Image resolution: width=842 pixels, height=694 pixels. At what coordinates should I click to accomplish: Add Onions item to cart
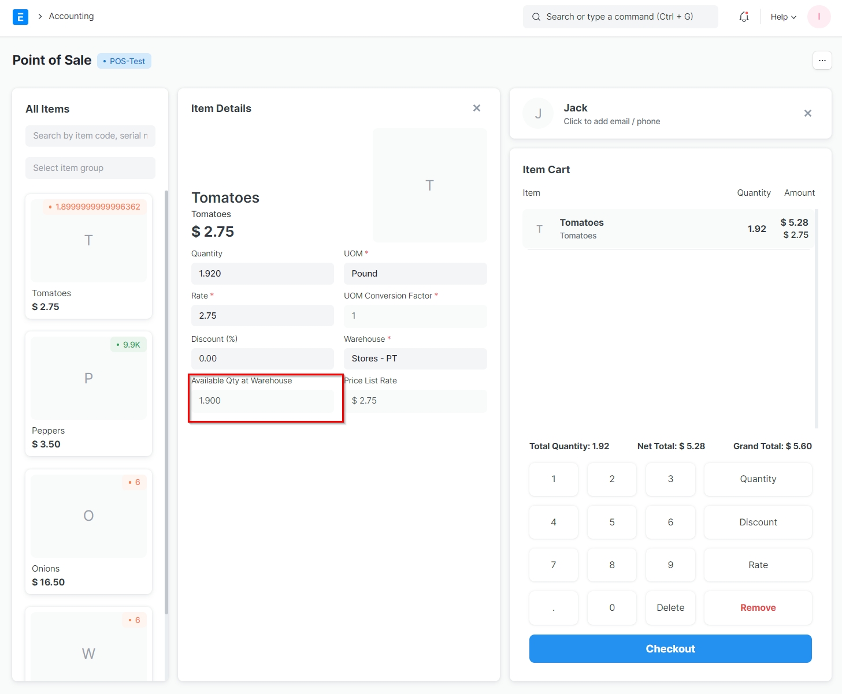coord(88,531)
